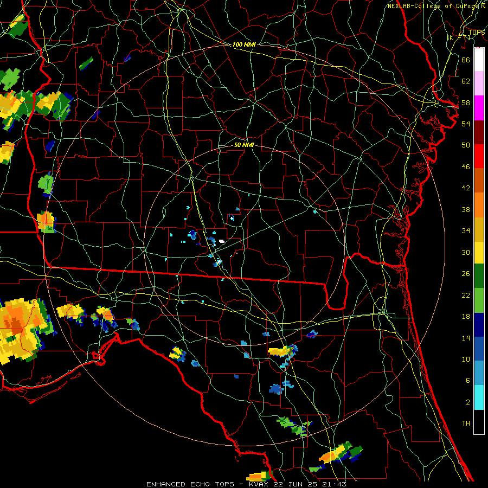
Task: Select the bright red legend swatch
Action: 479,156
